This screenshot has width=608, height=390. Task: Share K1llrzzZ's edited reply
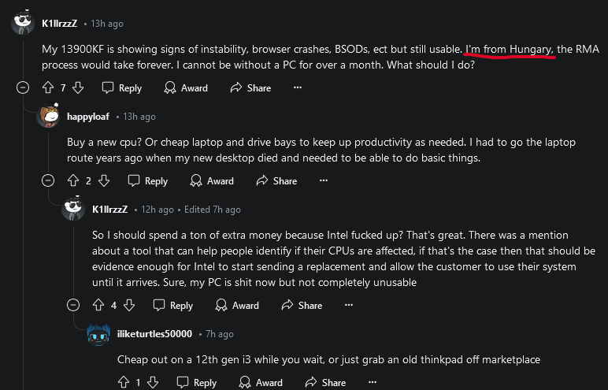point(302,306)
